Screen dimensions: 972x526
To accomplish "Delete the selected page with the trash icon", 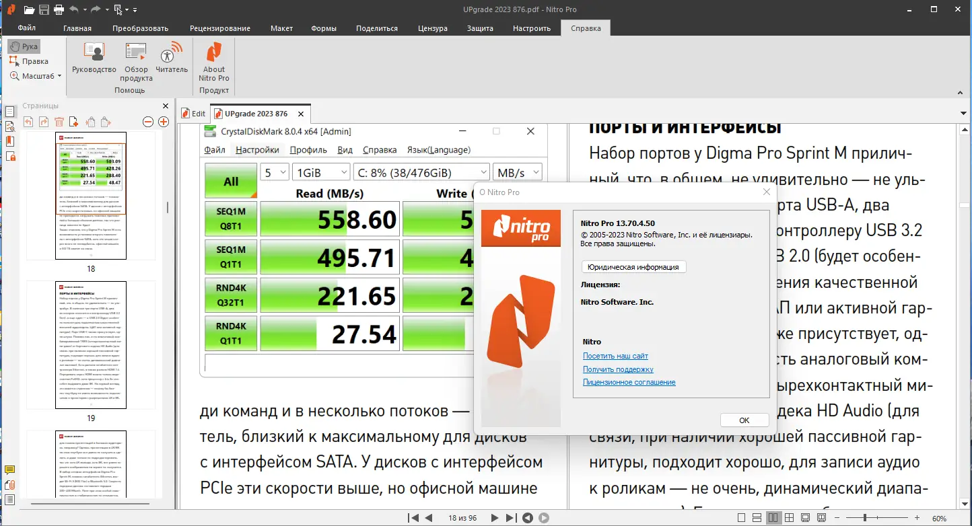I will (x=59, y=122).
